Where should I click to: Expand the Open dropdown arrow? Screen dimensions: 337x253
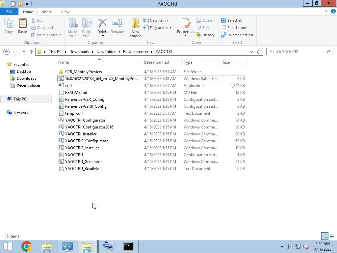point(214,20)
